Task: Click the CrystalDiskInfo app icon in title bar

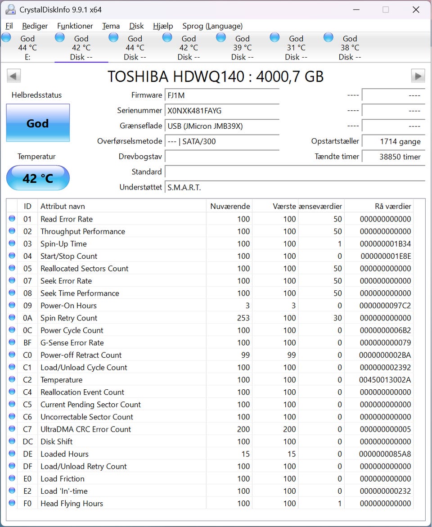Action: click(10, 9)
